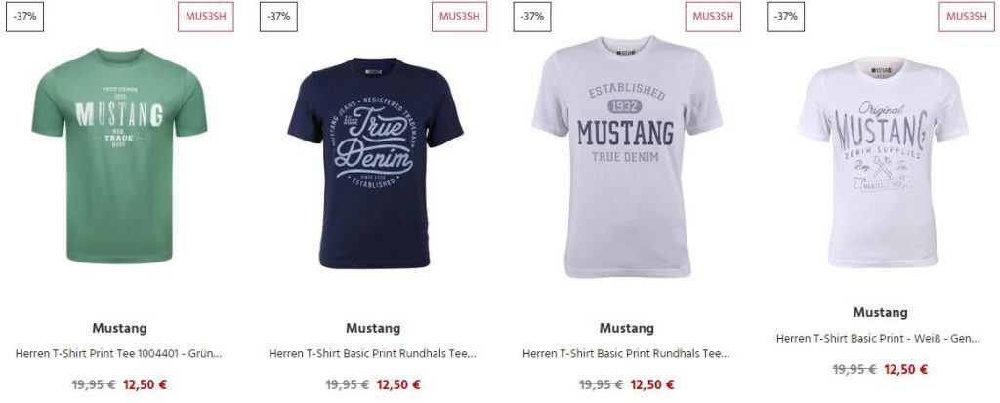The width and height of the screenshot is (1000, 403).
Task: Open the white Original Mustang T-shirt image
Action: click(x=882, y=163)
